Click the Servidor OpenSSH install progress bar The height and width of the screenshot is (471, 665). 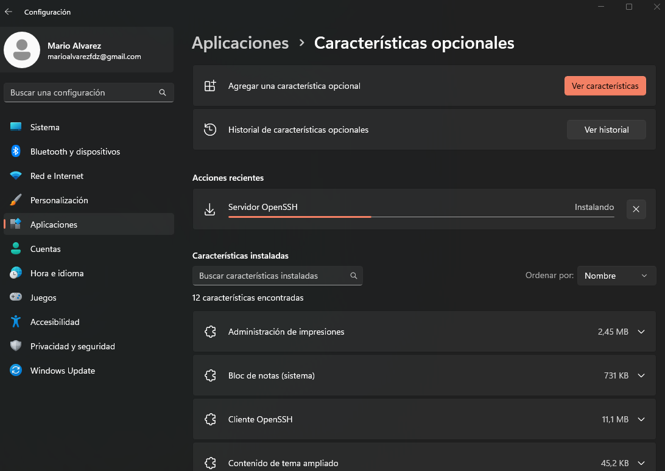(x=421, y=217)
